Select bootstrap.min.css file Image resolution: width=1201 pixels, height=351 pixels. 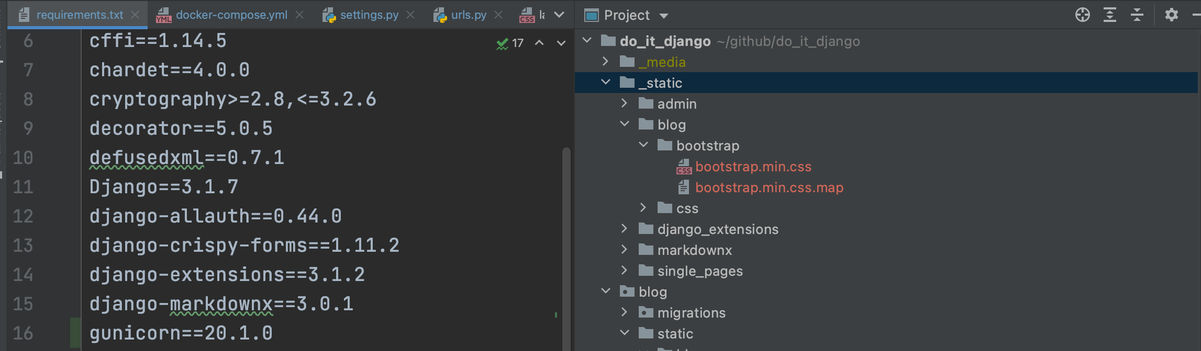coord(753,167)
